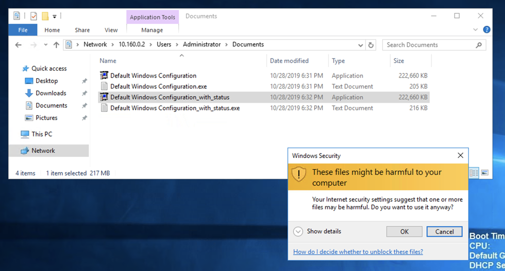The image size is (505, 271).
Task: Open the address bar history dropdown
Action: 360,45
